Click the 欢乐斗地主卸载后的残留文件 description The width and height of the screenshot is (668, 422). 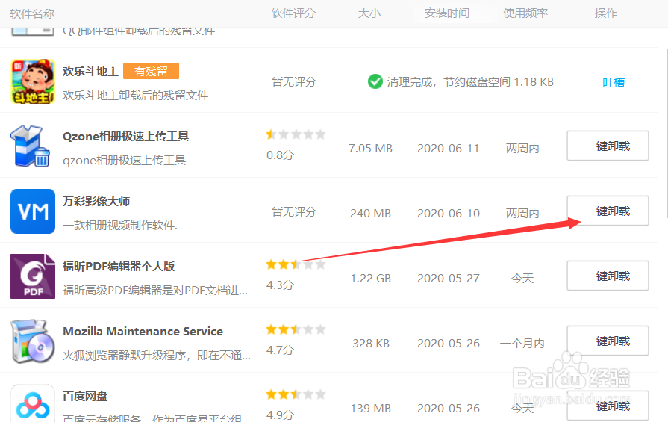point(136,95)
